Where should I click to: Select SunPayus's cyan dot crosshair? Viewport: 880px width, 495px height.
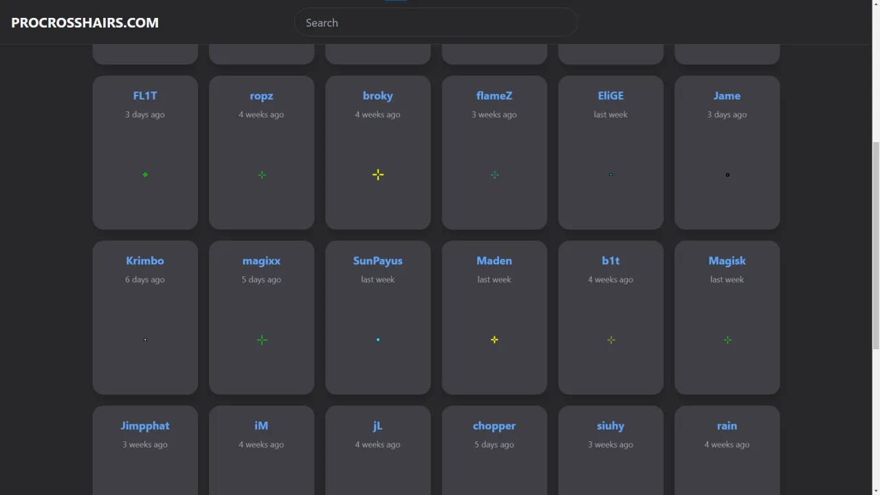coord(378,340)
